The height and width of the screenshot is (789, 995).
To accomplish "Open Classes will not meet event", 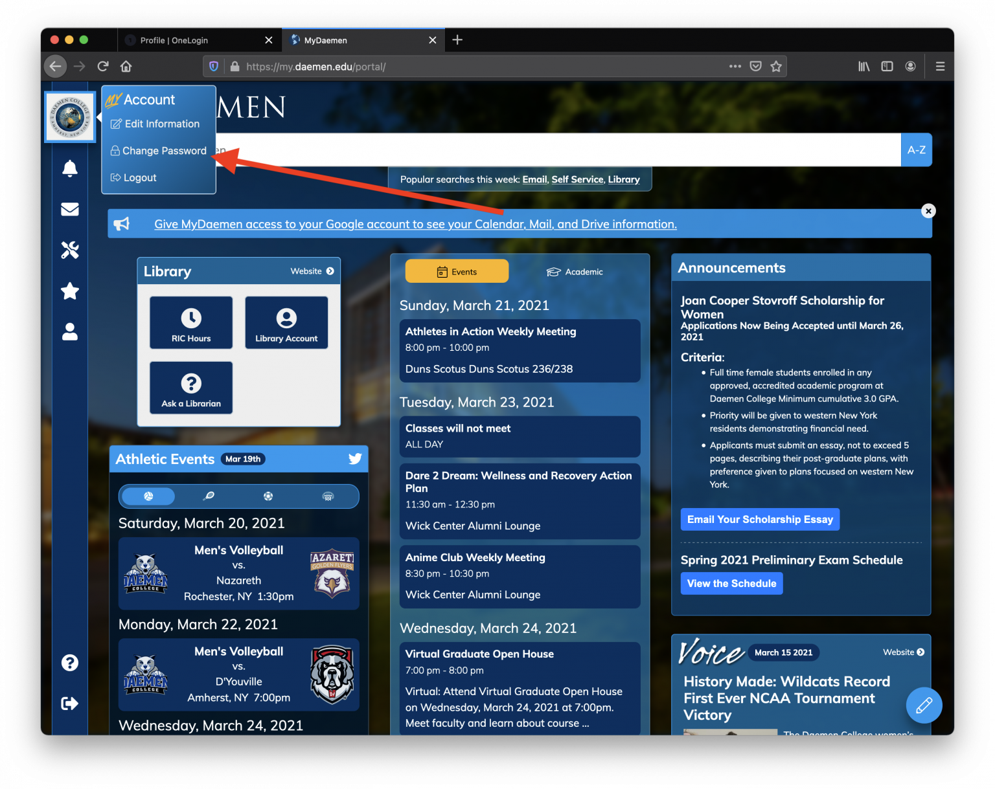I will [520, 436].
